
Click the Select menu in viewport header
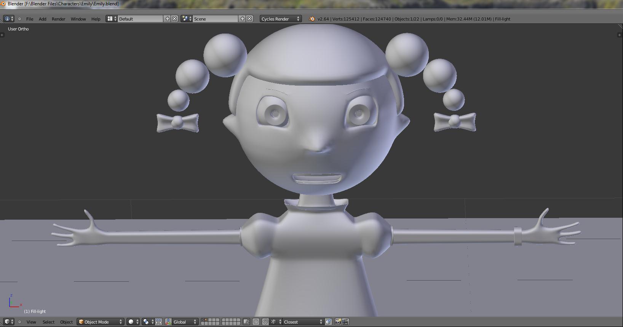[48, 322]
